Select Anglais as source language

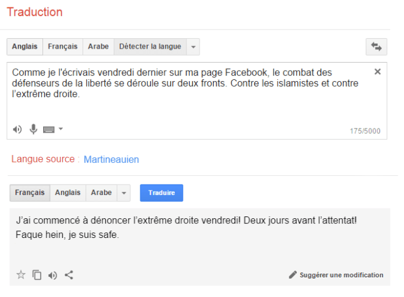point(25,47)
